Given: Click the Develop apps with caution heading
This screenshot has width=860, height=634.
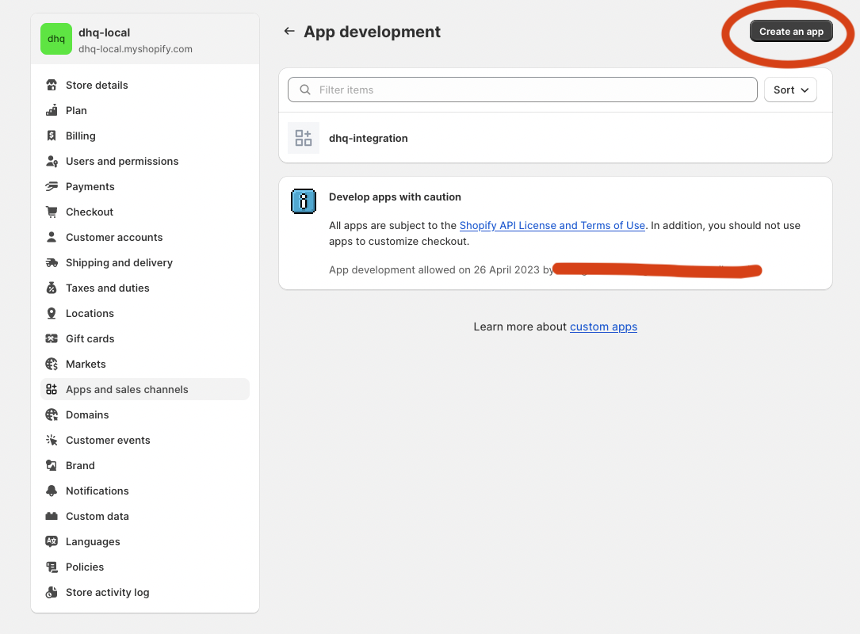Looking at the screenshot, I should click(x=395, y=197).
